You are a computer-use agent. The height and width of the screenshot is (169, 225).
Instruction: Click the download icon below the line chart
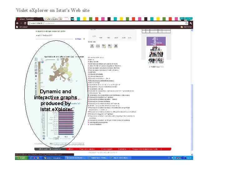(x=92, y=46)
